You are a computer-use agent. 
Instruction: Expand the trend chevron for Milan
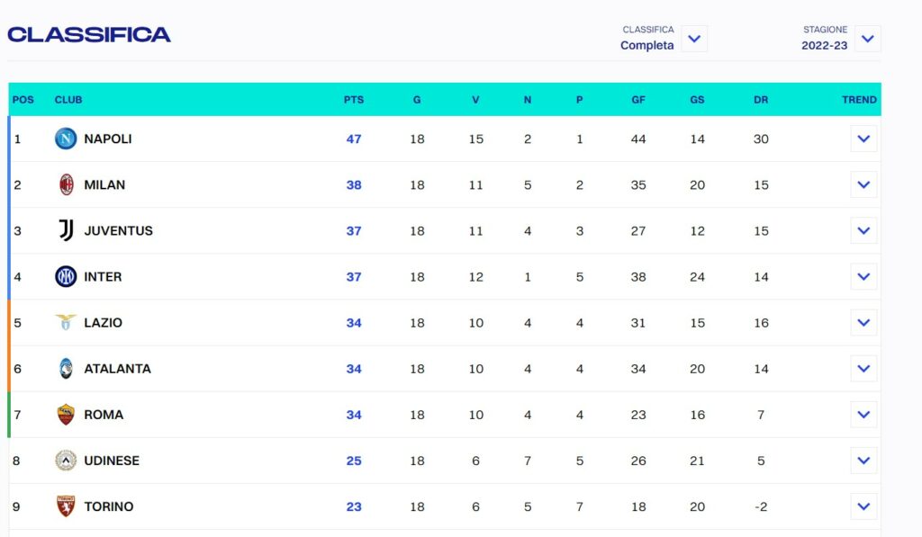[x=863, y=184]
